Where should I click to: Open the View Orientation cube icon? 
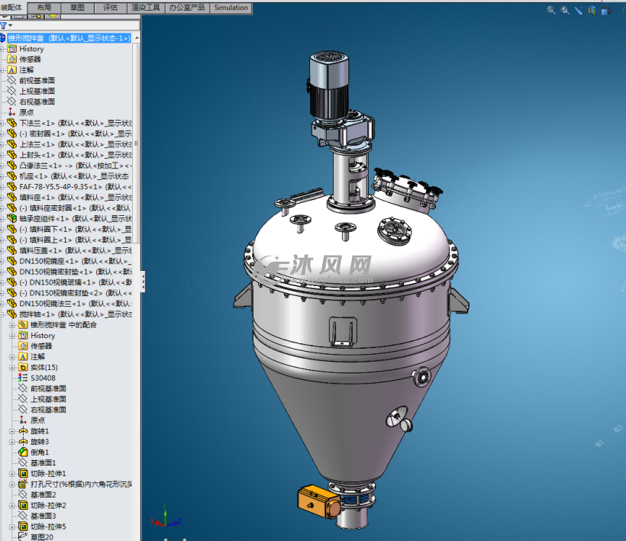[x=605, y=11]
